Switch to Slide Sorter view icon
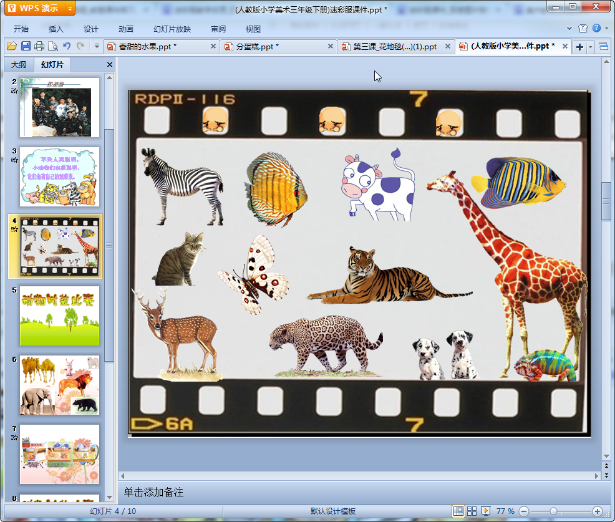 [x=472, y=511]
